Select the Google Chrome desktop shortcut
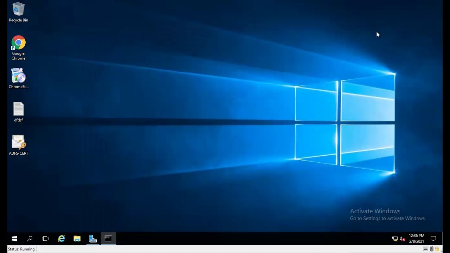The width and height of the screenshot is (450, 253). pos(18,48)
